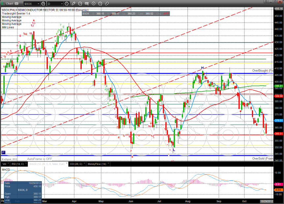The width and height of the screenshot is (284, 204).
Task: Click the Open 368.15 row in data box
Action: pos(23,194)
